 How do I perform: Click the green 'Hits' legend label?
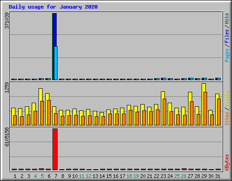point(227,19)
